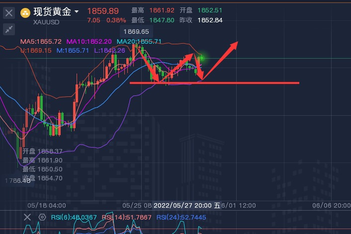351x234 pixels.
Task: Open the 现货黄金 symbol dropdown arrow
Action: (76, 11)
